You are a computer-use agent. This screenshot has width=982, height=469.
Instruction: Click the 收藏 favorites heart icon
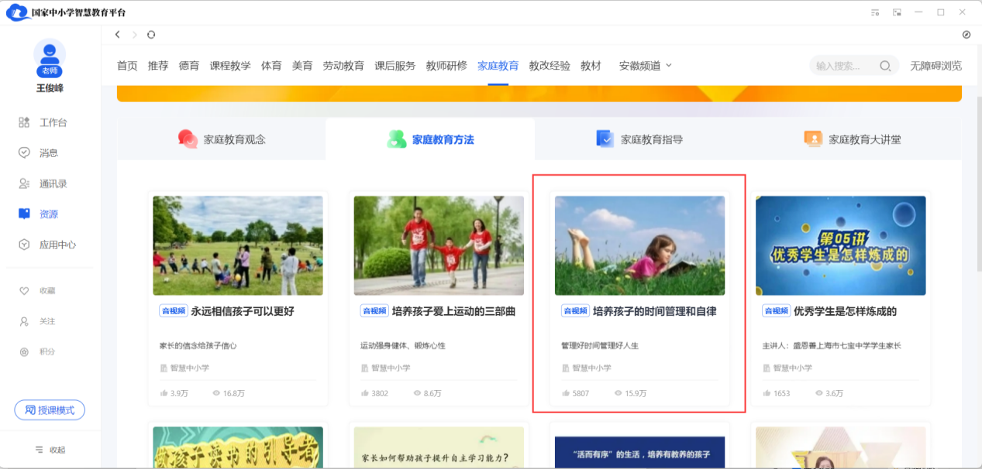pyautogui.click(x=24, y=291)
